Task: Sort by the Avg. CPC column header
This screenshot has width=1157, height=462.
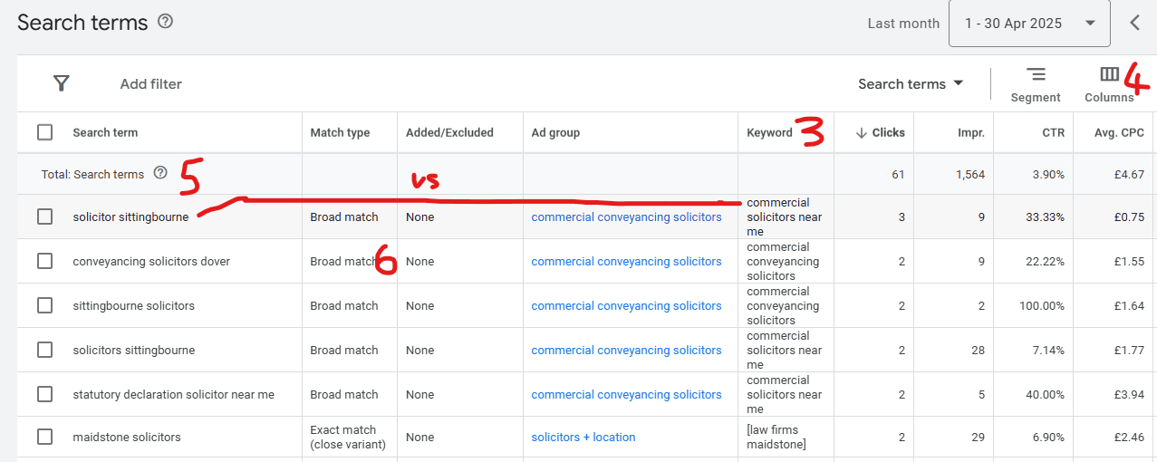Action: coord(1119,132)
